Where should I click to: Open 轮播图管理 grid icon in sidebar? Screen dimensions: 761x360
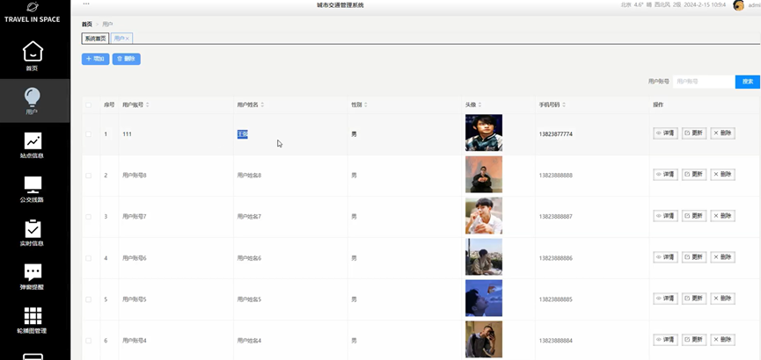coord(33,316)
